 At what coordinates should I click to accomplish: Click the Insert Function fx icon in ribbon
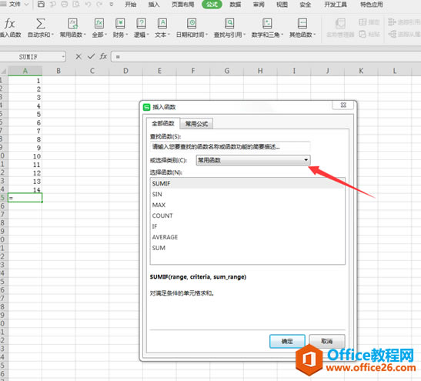pyautogui.click(x=10, y=24)
